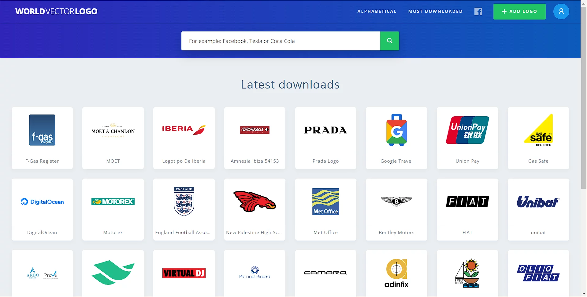The width and height of the screenshot is (587, 297).
Task: Click the scrollbar down arrow
Action: coord(584,294)
